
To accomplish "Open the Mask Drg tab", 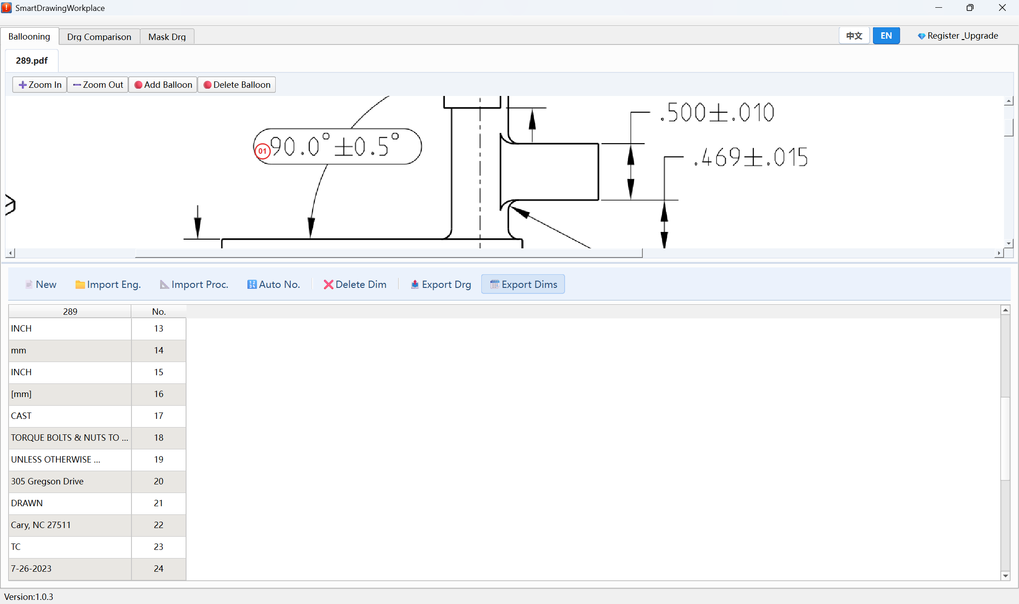I will [x=167, y=37].
